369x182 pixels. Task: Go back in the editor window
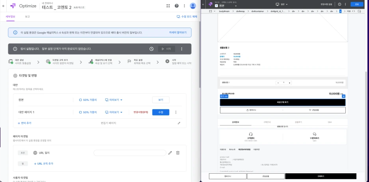(203, 4)
